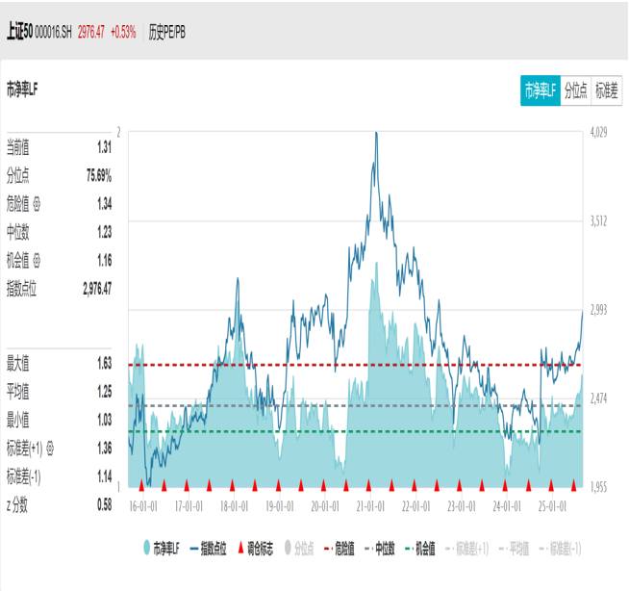Click the 当前值 value 1.31

pyautogui.click(x=104, y=147)
